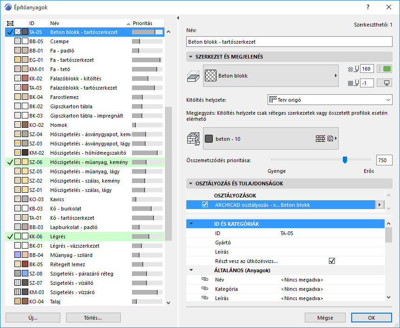This screenshot has width=400, height=328.
Task: Click the fill icon for Talaj row
Action: [18, 302]
